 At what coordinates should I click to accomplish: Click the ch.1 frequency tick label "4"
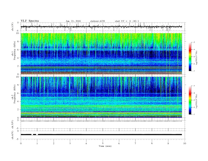click(18, 58)
